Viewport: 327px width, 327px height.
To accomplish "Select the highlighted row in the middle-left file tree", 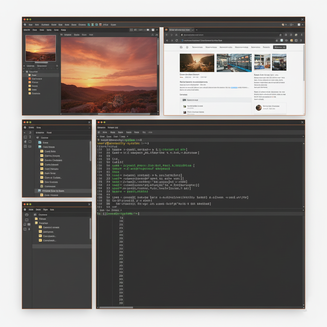I will tap(51, 191).
